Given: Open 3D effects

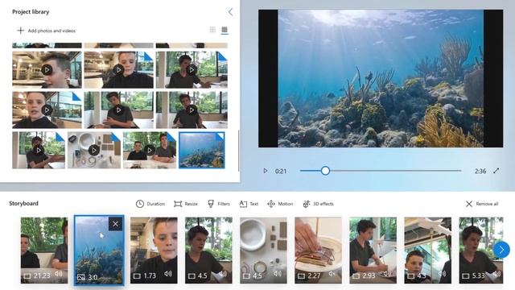Looking at the screenshot, I should (318, 204).
